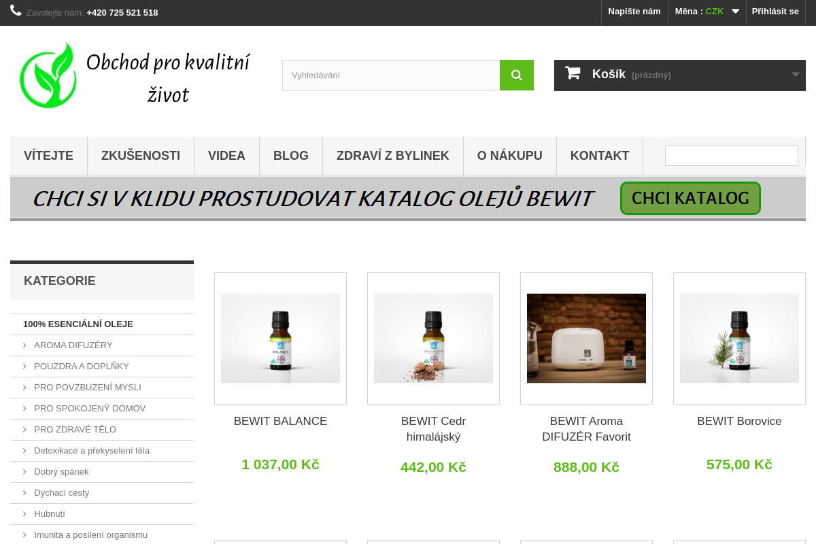Image resolution: width=816 pixels, height=544 pixels.
Task: Open BEWIT Aroma DIFUZÉR Favorit image
Action: coord(586,338)
